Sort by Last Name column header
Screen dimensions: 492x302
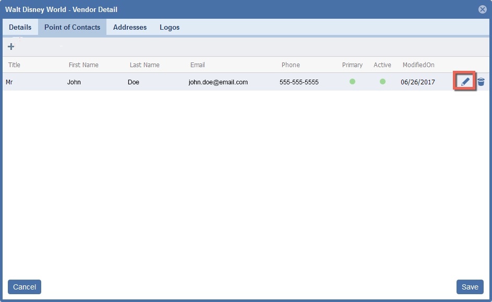(145, 65)
